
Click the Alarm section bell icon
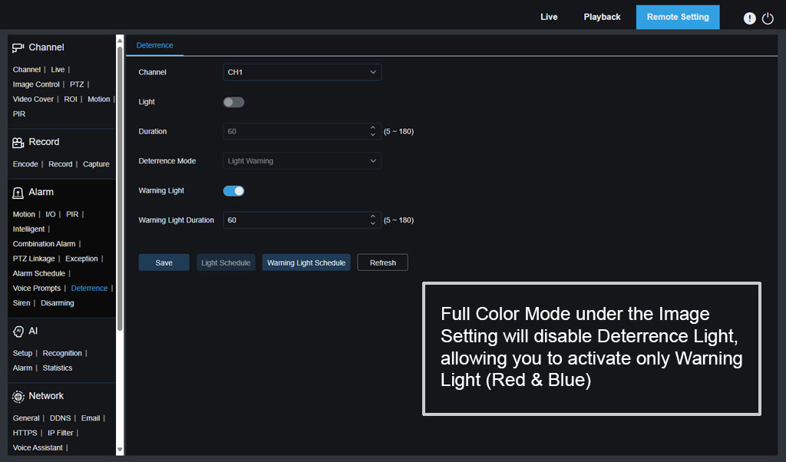18,193
